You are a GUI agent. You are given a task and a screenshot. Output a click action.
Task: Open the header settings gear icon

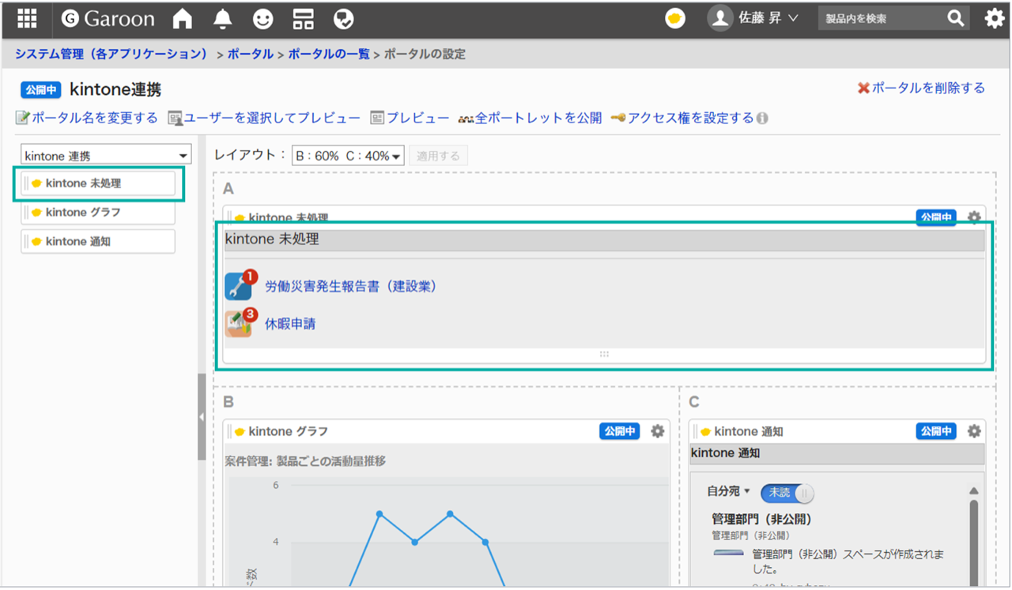pyautogui.click(x=994, y=18)
